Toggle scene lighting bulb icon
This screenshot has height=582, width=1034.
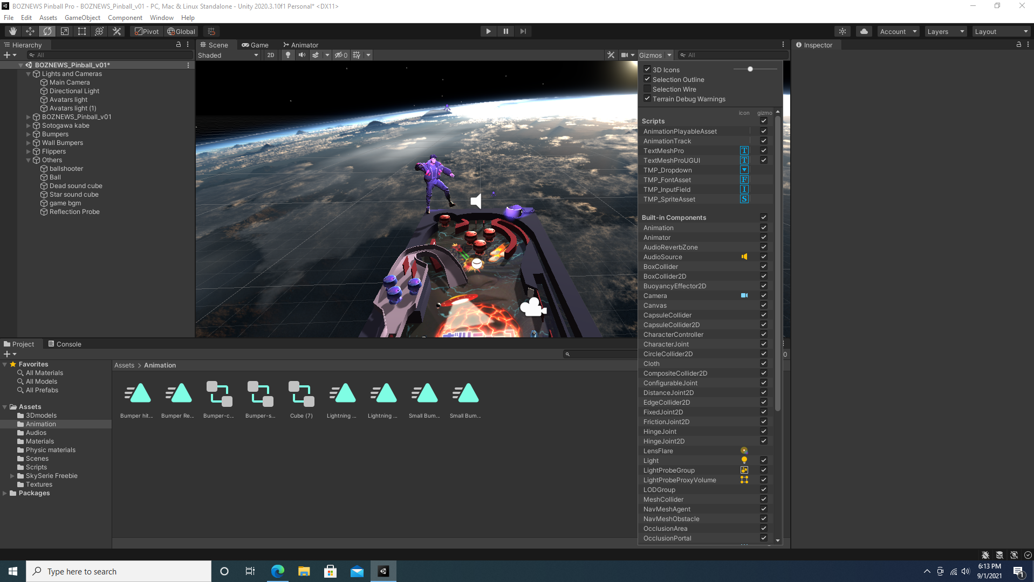click(x=288, y=55)
